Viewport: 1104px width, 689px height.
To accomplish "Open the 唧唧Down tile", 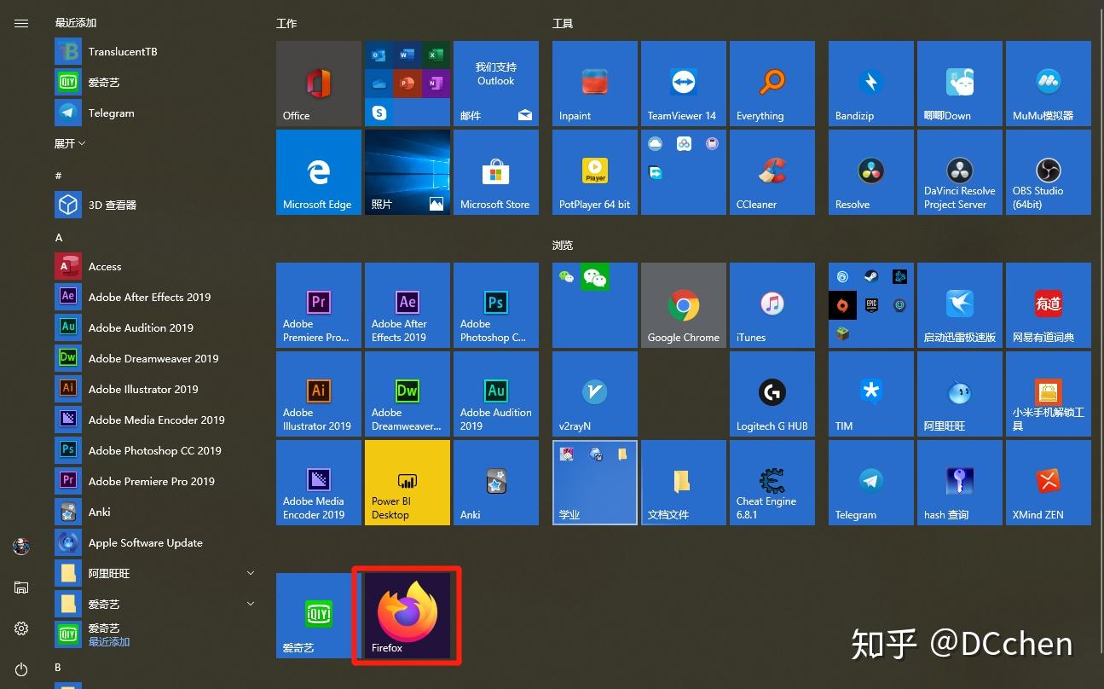I will pyautogui.click(x=960, y=84).
